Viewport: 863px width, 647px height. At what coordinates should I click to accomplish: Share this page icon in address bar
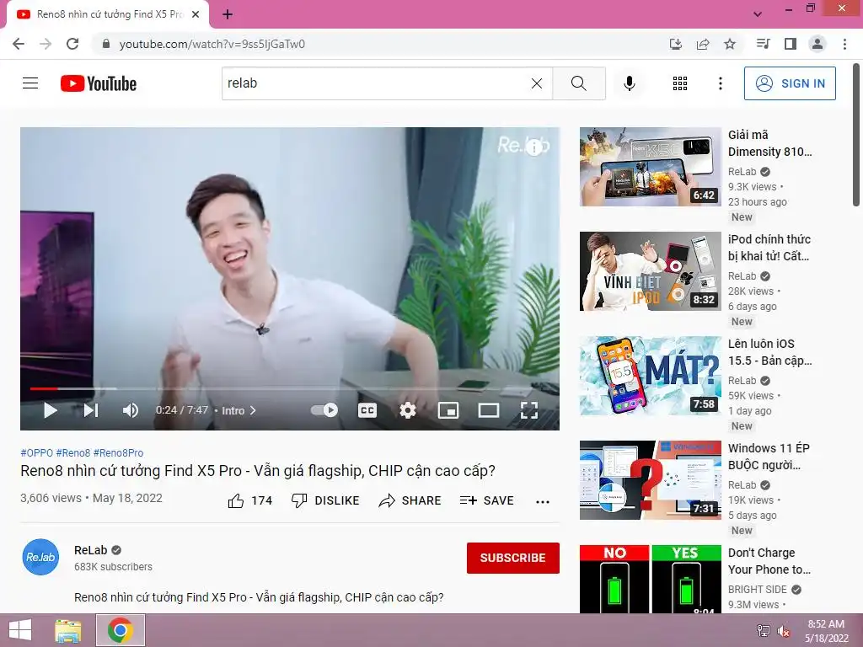pyautogui.click(x=703, y=44)
